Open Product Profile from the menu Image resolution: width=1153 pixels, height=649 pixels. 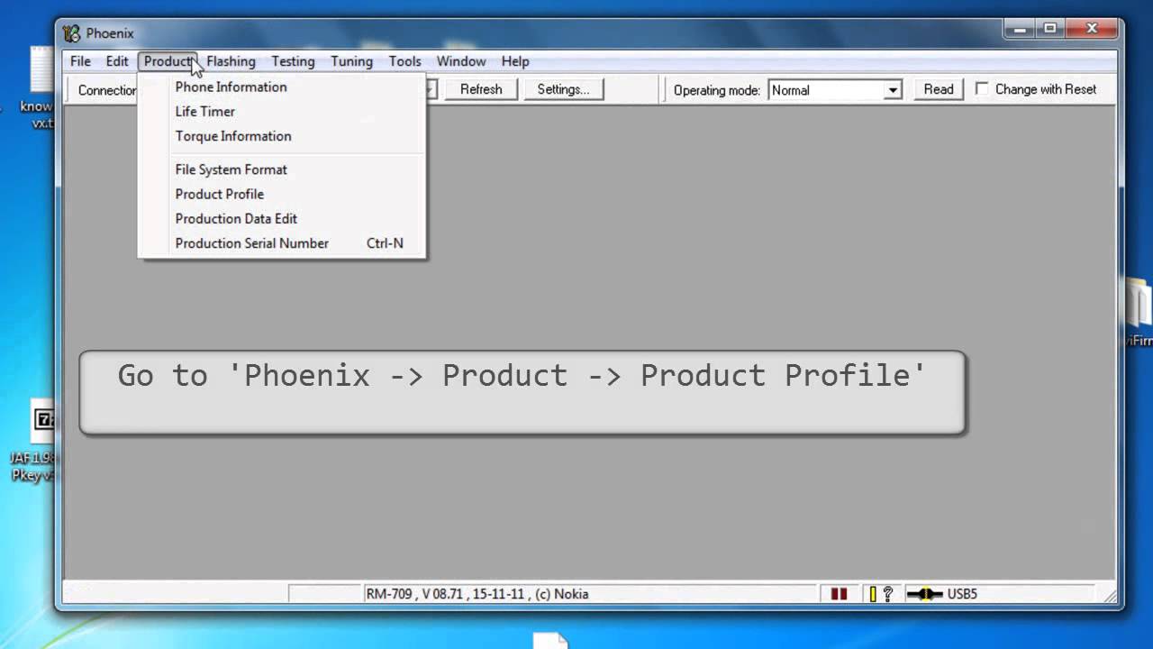[x=281, y=194]
